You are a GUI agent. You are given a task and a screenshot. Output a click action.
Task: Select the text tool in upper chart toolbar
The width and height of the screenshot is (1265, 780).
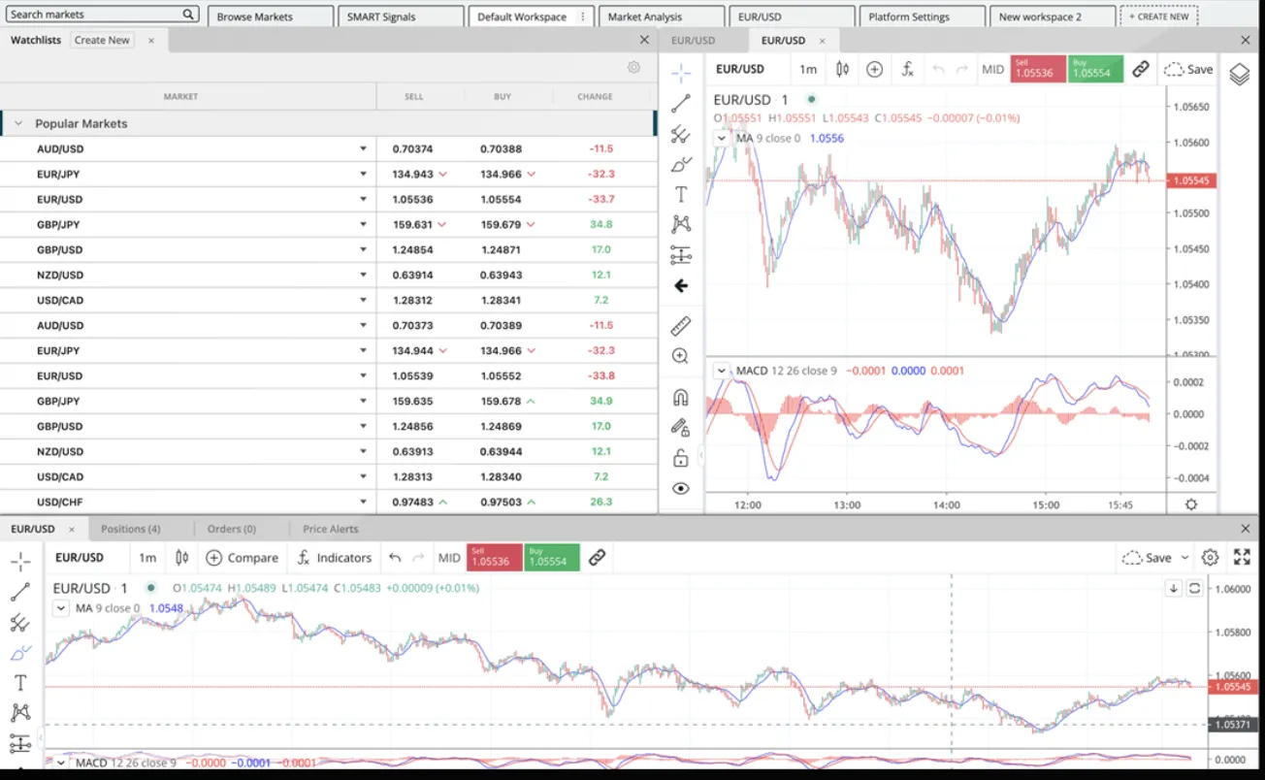point(681,194)
